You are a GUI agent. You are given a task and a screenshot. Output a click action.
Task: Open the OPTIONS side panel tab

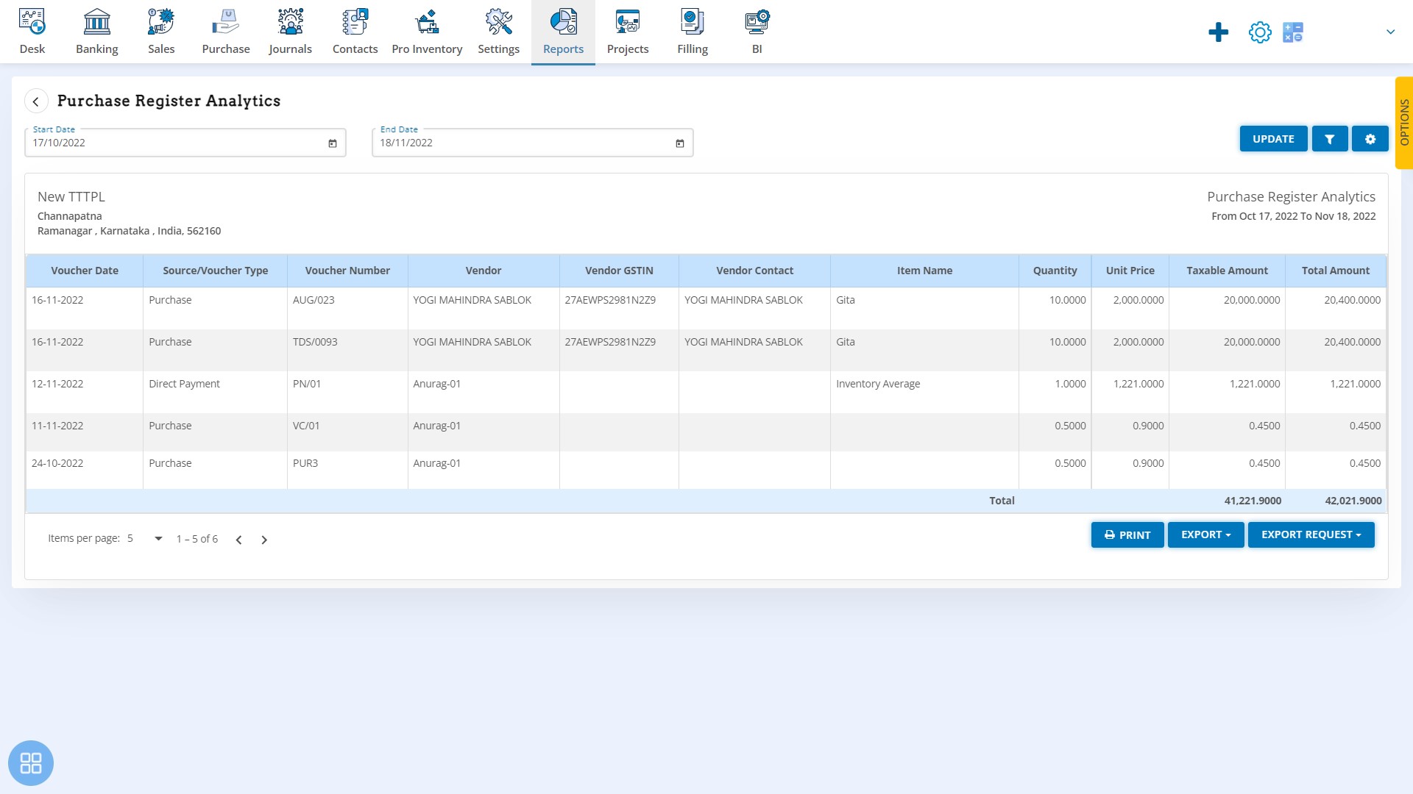pyautogui.click(x=1404, y=123)
